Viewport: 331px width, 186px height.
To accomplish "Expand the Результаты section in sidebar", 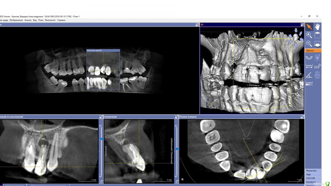I will 311,171.
